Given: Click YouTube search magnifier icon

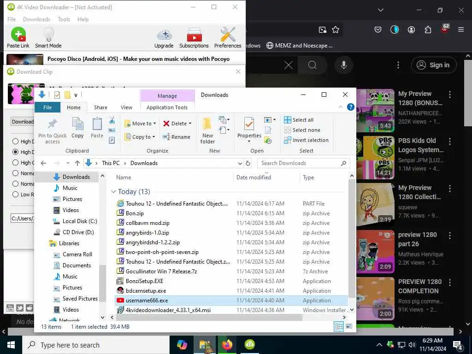Looking at the screenshot, I should click(x=313, y=65).
